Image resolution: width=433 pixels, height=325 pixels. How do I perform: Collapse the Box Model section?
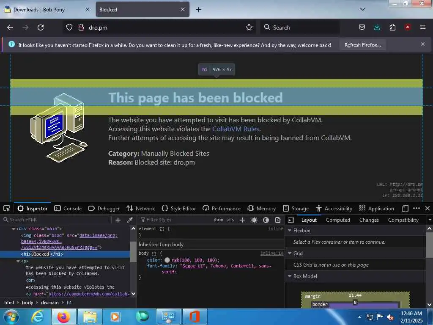pos(290,276)
